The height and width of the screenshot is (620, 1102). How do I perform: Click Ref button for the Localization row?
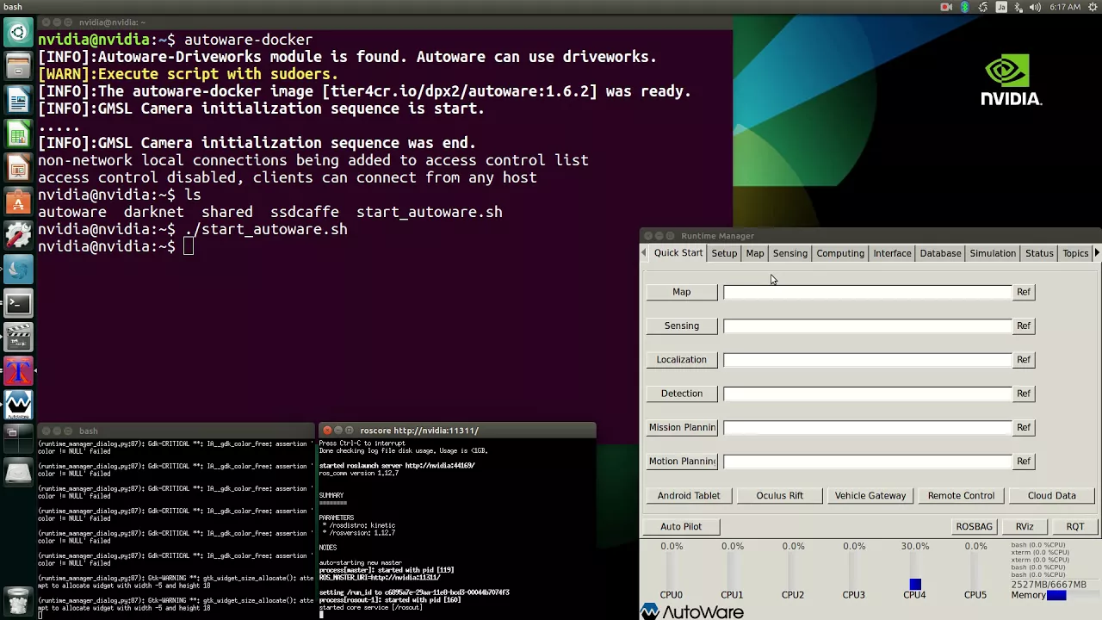(x=1023, y=360)
